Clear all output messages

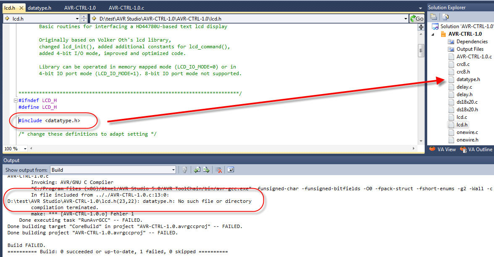click(x=218, y=169)
